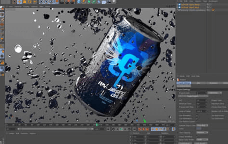Click the green playhead marker on the timeline
This screenshot has height=144, width=228.
pos(97,125)
